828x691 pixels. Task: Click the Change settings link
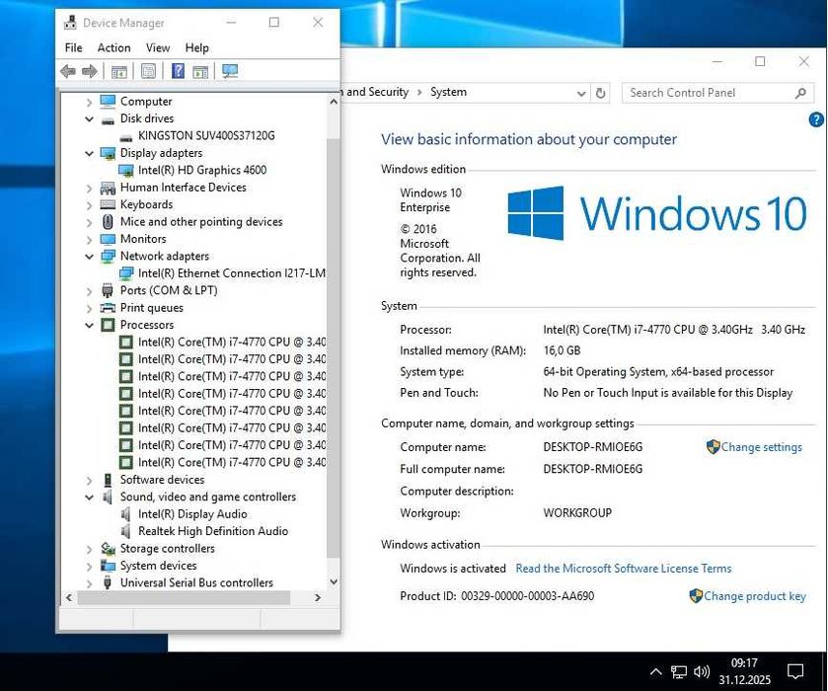[x=761, y=447]
